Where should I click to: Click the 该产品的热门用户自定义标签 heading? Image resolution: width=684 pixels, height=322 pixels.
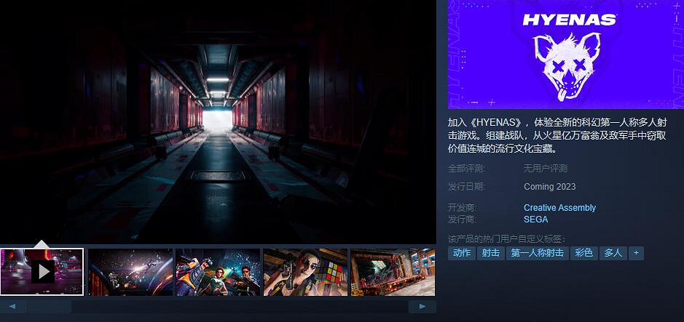click(x=506, y=239)
